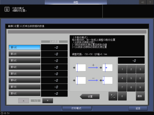Select the 第8次 row button
The image size is (154, 115).
pyautogui.click(x=24, y=93)
